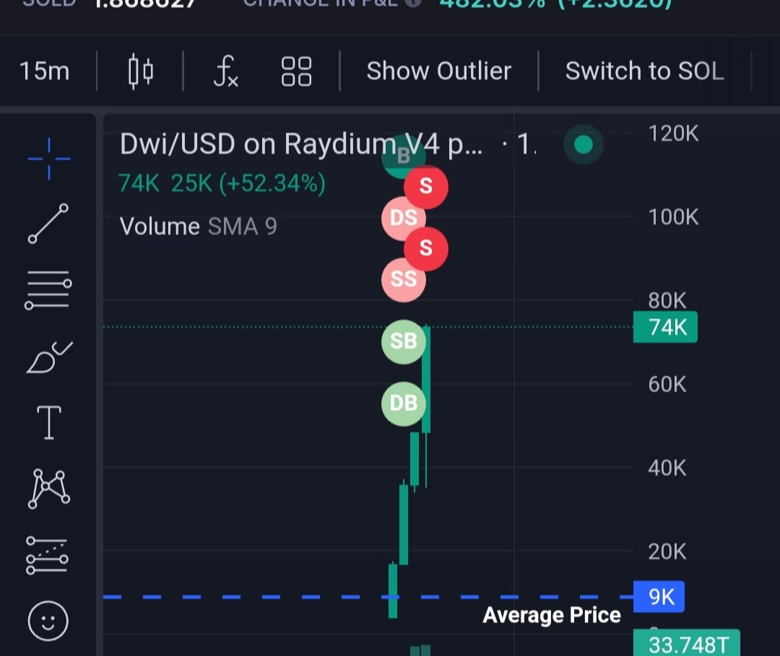Select the brush drawing tool
The image size is (780, 656).
pos(49,357)
